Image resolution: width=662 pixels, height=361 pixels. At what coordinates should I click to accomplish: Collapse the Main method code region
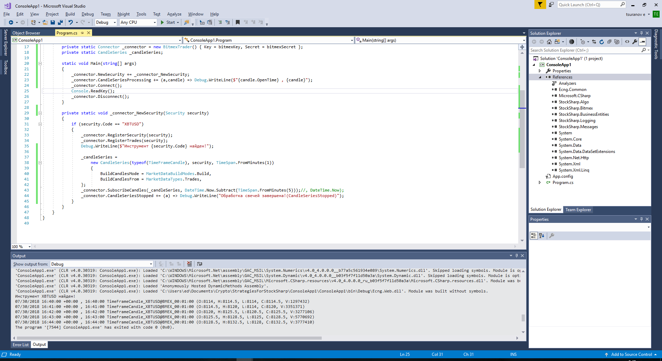coord(40,63)
